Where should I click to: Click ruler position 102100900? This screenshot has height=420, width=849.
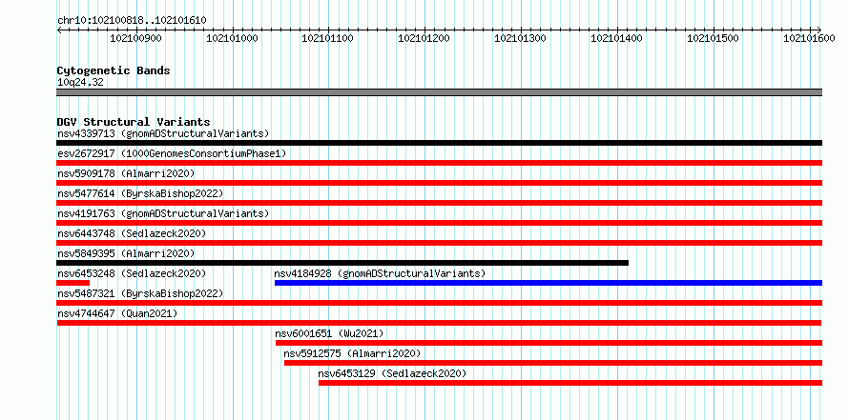[x=135, y=38]
